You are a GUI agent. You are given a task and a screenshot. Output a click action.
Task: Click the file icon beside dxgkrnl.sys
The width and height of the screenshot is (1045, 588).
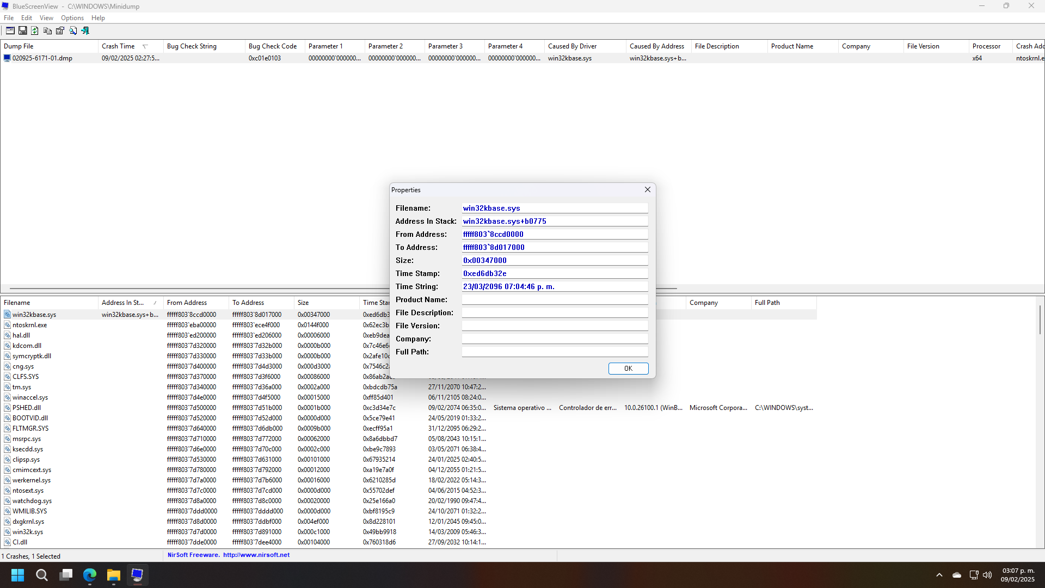[7, 522]
